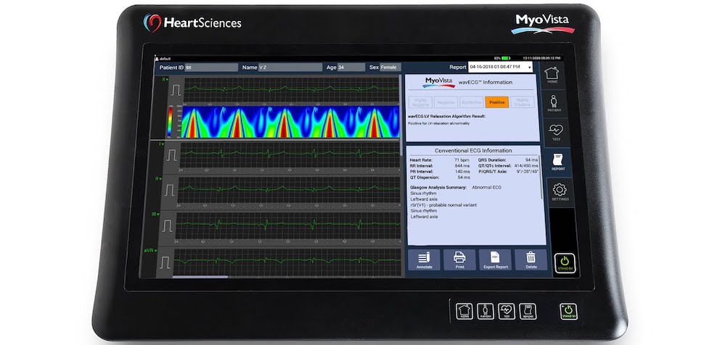704x345 pixels.
Task: Select the Highly Positive result box
Action: 523,102
